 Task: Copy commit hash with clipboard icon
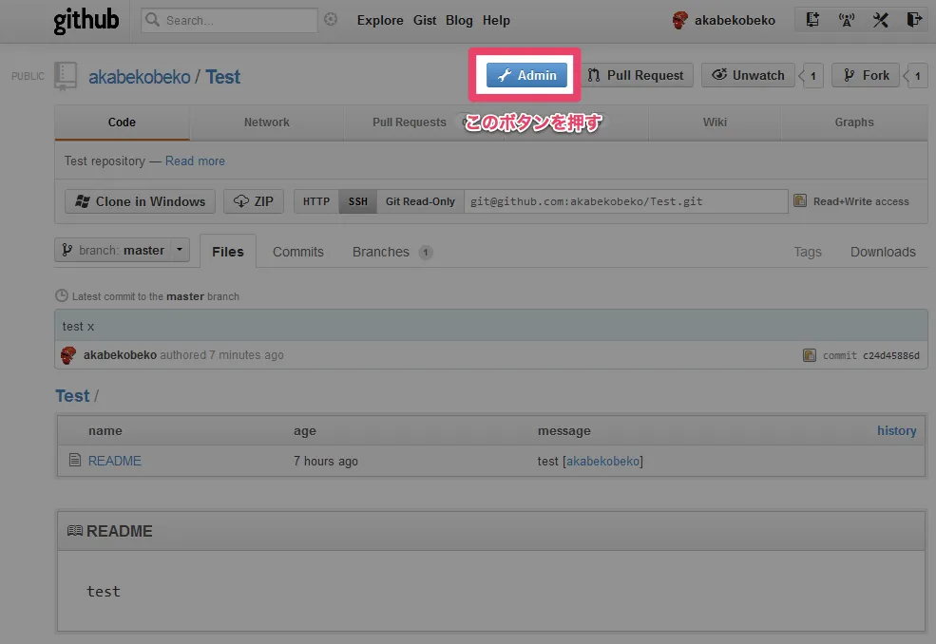pyautogui.click(x=810, y=355)
